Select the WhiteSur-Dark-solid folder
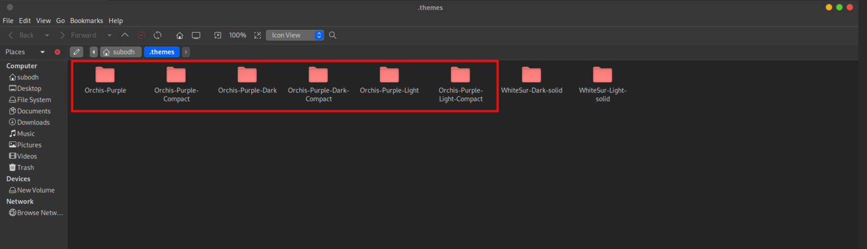867x249 pixels. [532, 81]
